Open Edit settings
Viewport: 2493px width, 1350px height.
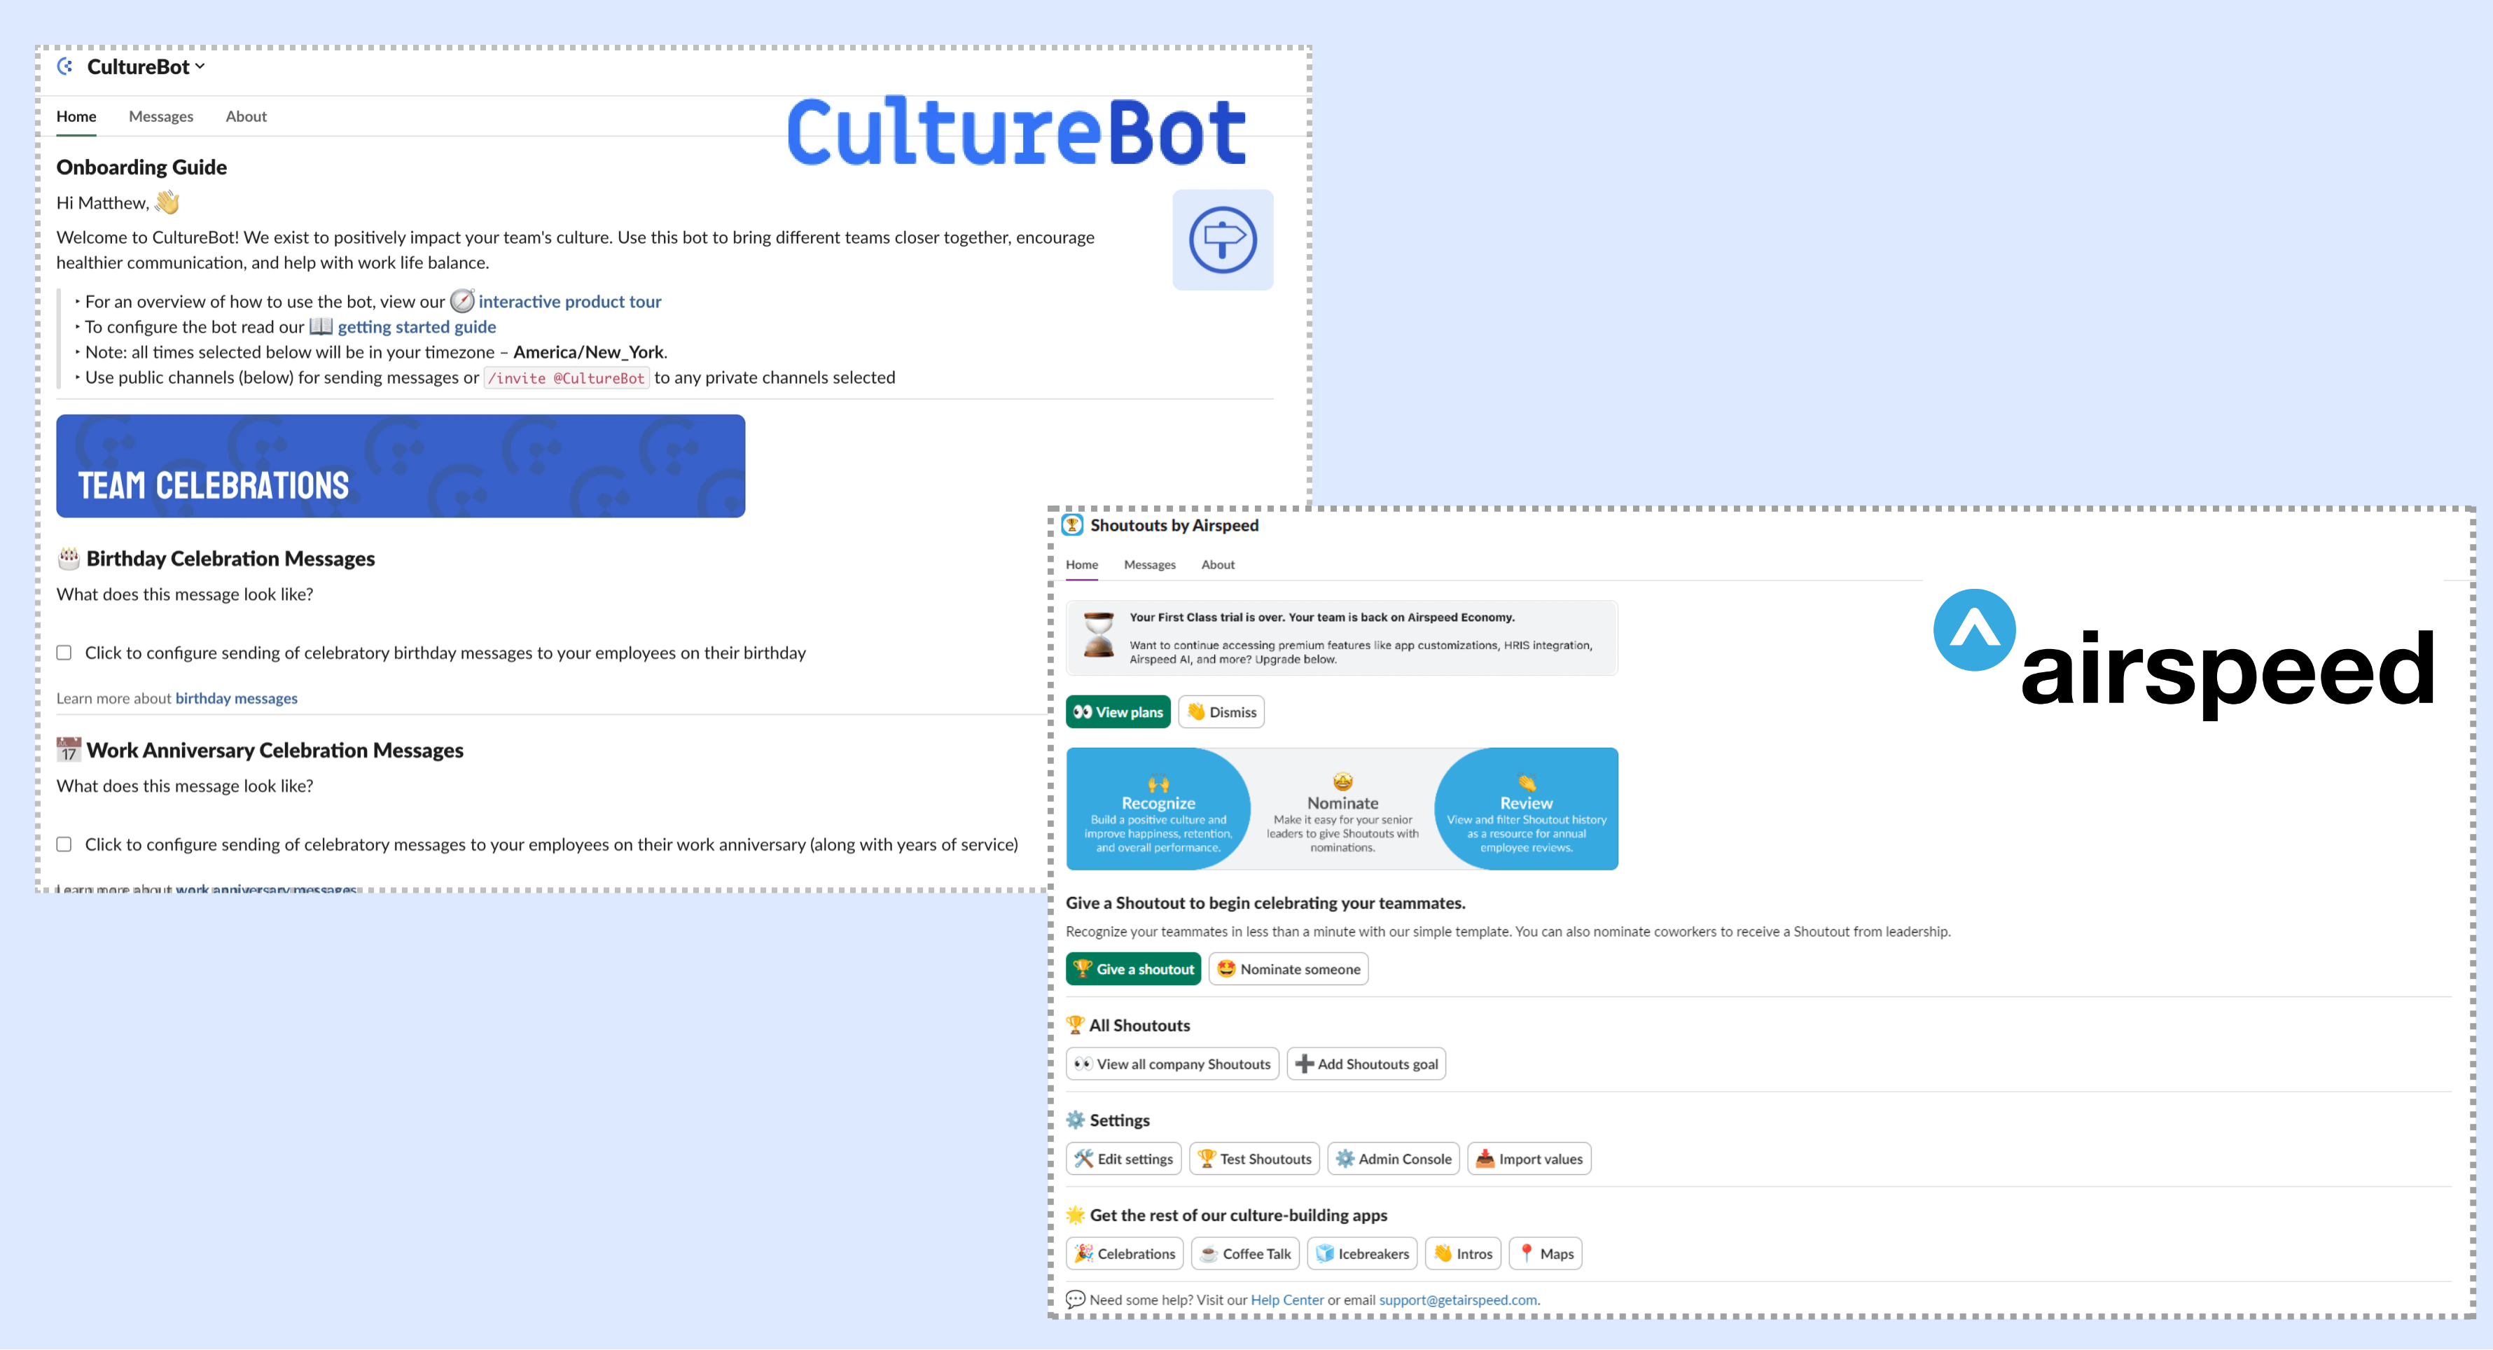click(1123, 1158)
